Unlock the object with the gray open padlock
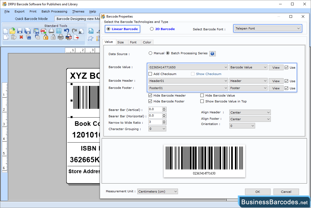This screenshot has height=208, width=311. 53,37
